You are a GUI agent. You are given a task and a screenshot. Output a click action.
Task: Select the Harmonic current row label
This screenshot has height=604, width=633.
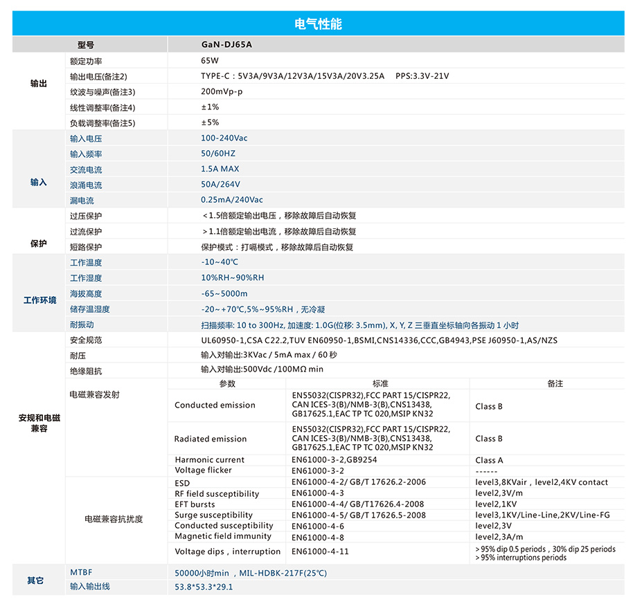210,459
